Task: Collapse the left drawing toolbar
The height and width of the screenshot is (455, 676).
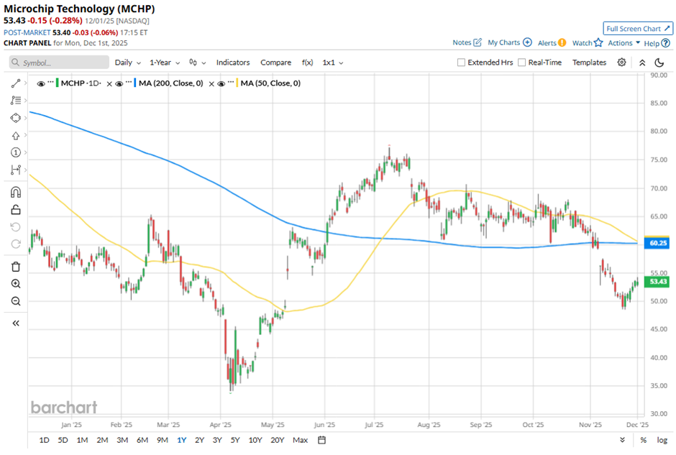Action: (x=16, y=323)
